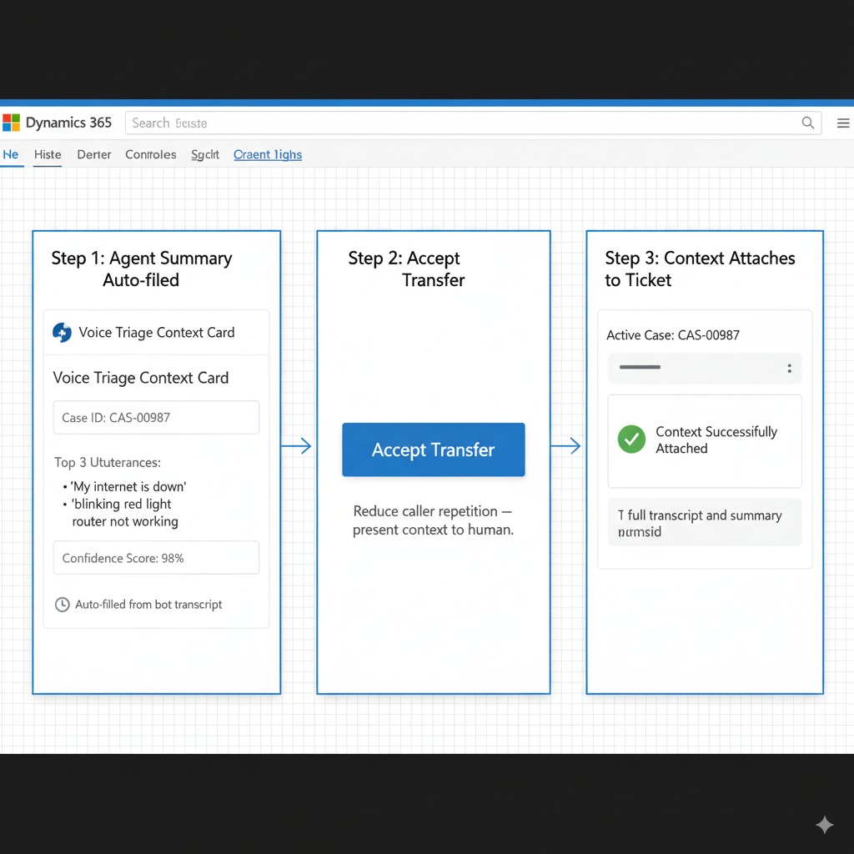The height and width of the screenshot is (854, 854).
Task: Open the Derter tab
Action: pyautogui.click(x=93, y=154)
